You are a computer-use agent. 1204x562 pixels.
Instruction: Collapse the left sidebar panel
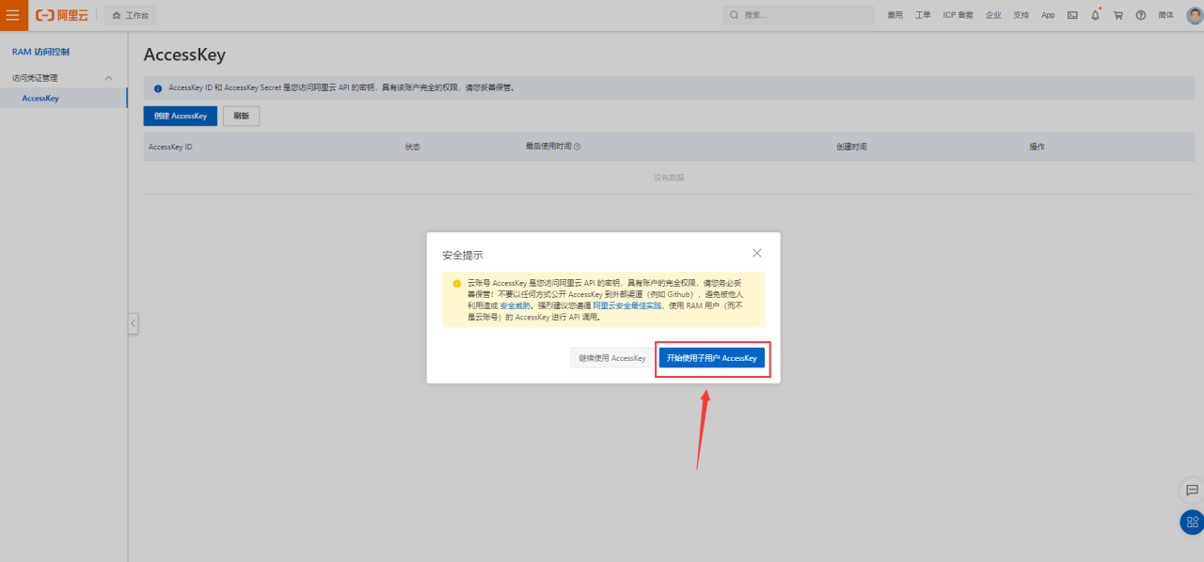pos(133,323)
